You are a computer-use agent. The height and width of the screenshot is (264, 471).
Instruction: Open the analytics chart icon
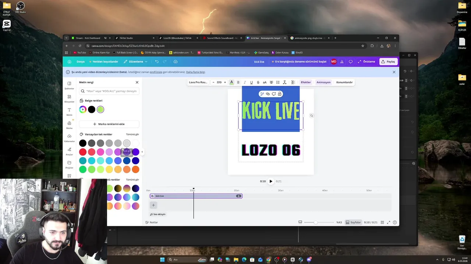click(x=342, y=62)
